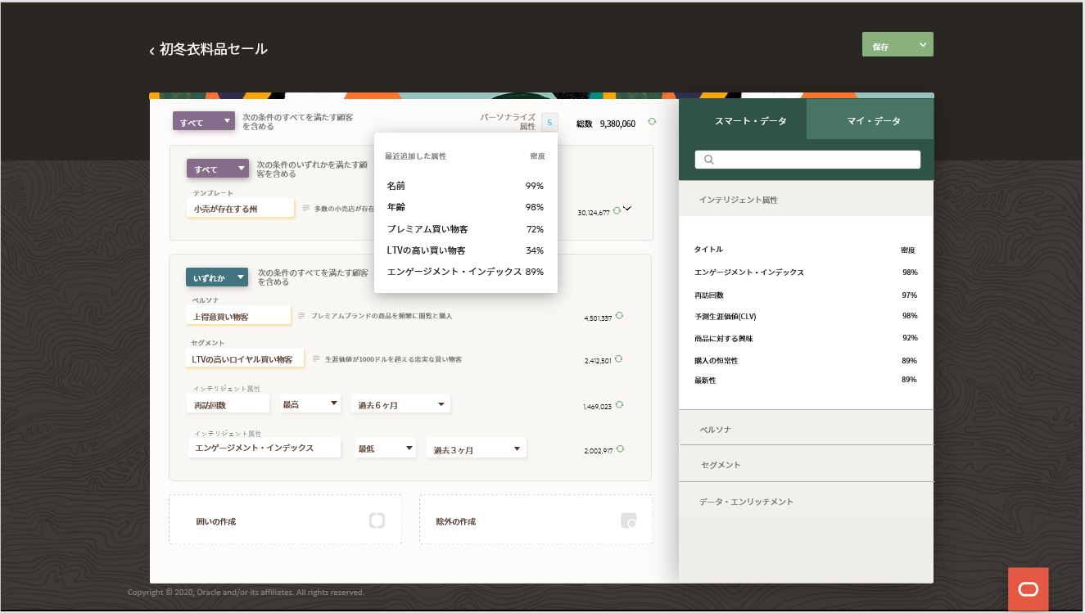The image size is (1085, 613).
Task: Switch to the スマート・データ tab
Action: tap(750, 120)
